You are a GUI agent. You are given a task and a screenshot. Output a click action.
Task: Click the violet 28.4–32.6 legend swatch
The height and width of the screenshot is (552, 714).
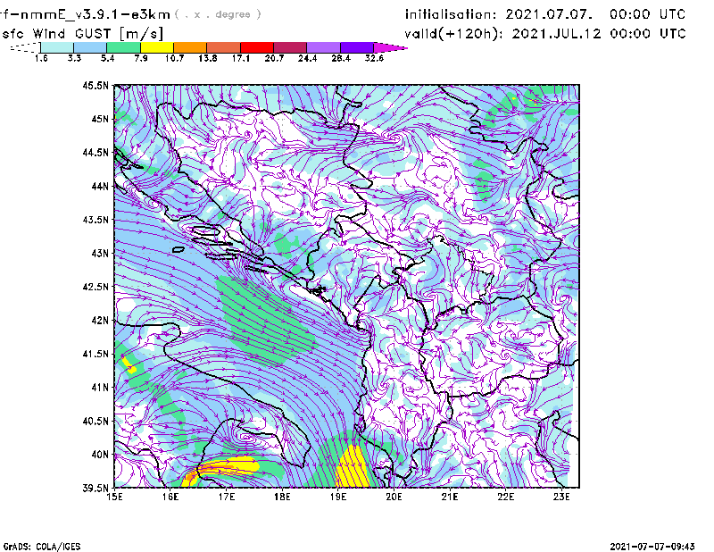coord(357,47)
